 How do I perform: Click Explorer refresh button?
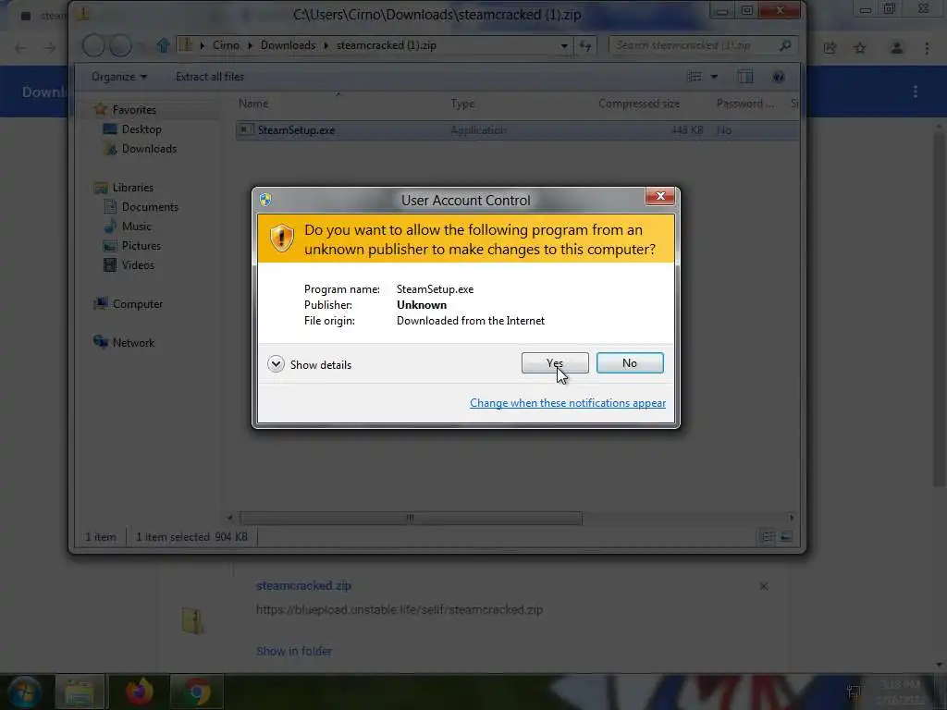(x=585, y=45)
